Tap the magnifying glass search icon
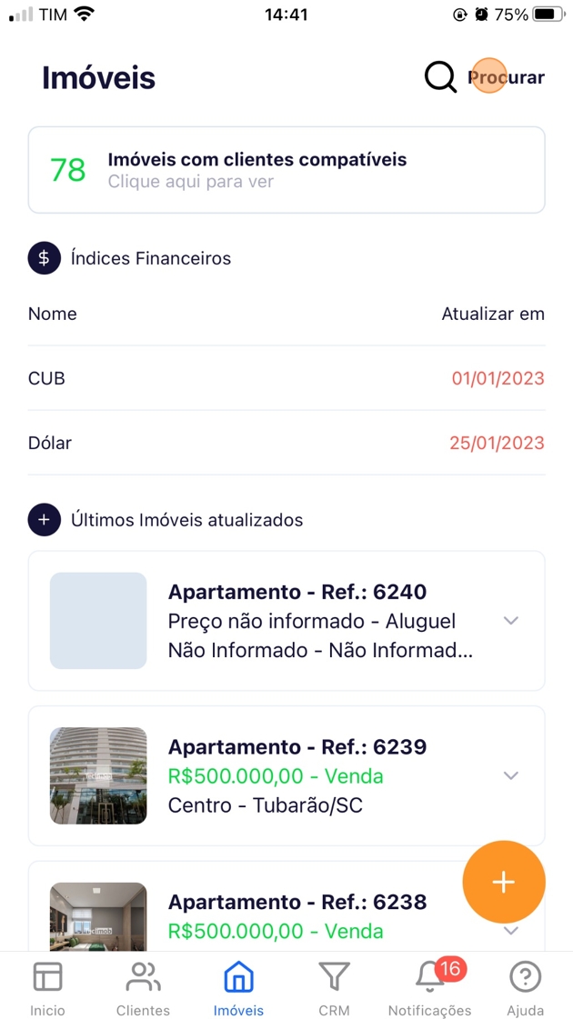This screenshot has width=573, height=1019. (x=440, y=77)
